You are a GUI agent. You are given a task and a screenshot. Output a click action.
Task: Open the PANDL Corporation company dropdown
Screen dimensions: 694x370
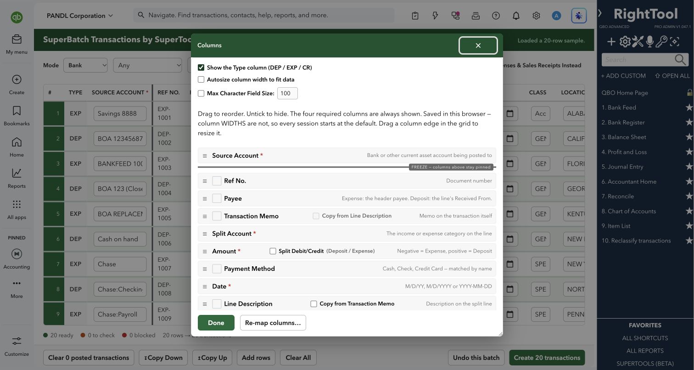(x=80, y=16)
